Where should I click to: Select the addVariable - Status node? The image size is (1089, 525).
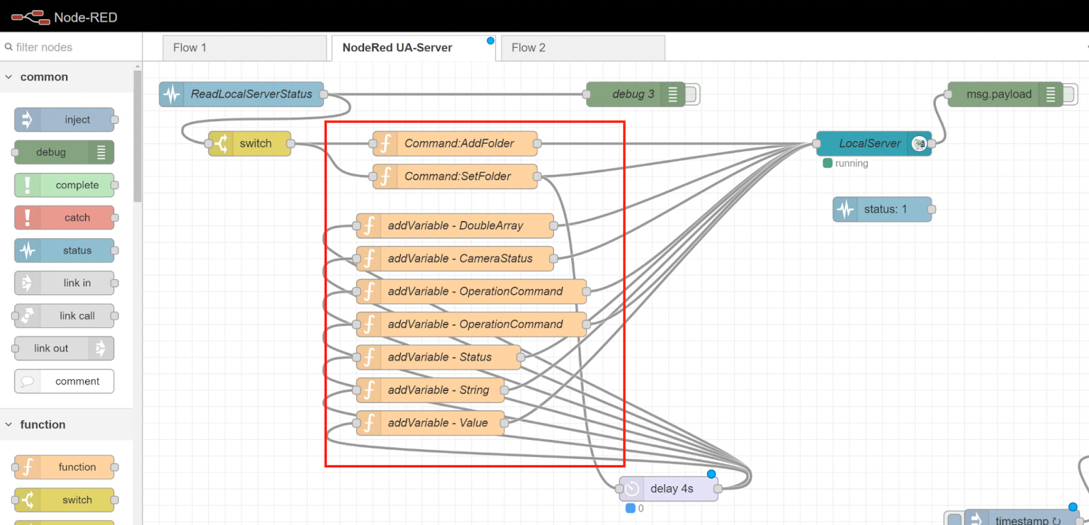click(439, 357)
